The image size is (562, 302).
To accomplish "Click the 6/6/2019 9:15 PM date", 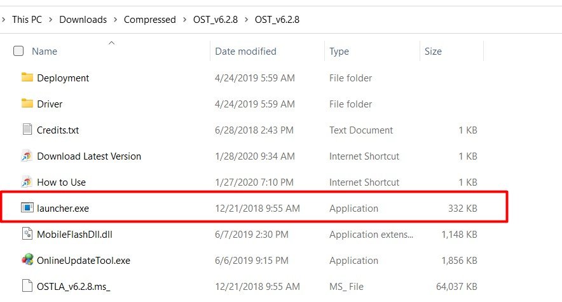I will click(x=252, y=261).
